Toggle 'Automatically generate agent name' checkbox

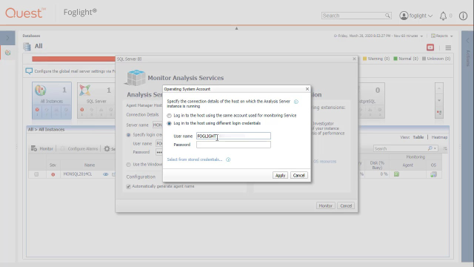(x=128, y=186)
